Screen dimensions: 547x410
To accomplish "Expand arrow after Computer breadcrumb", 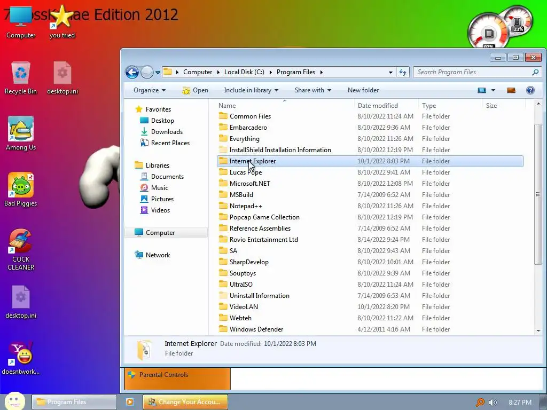I will click(x=218, y=72).
